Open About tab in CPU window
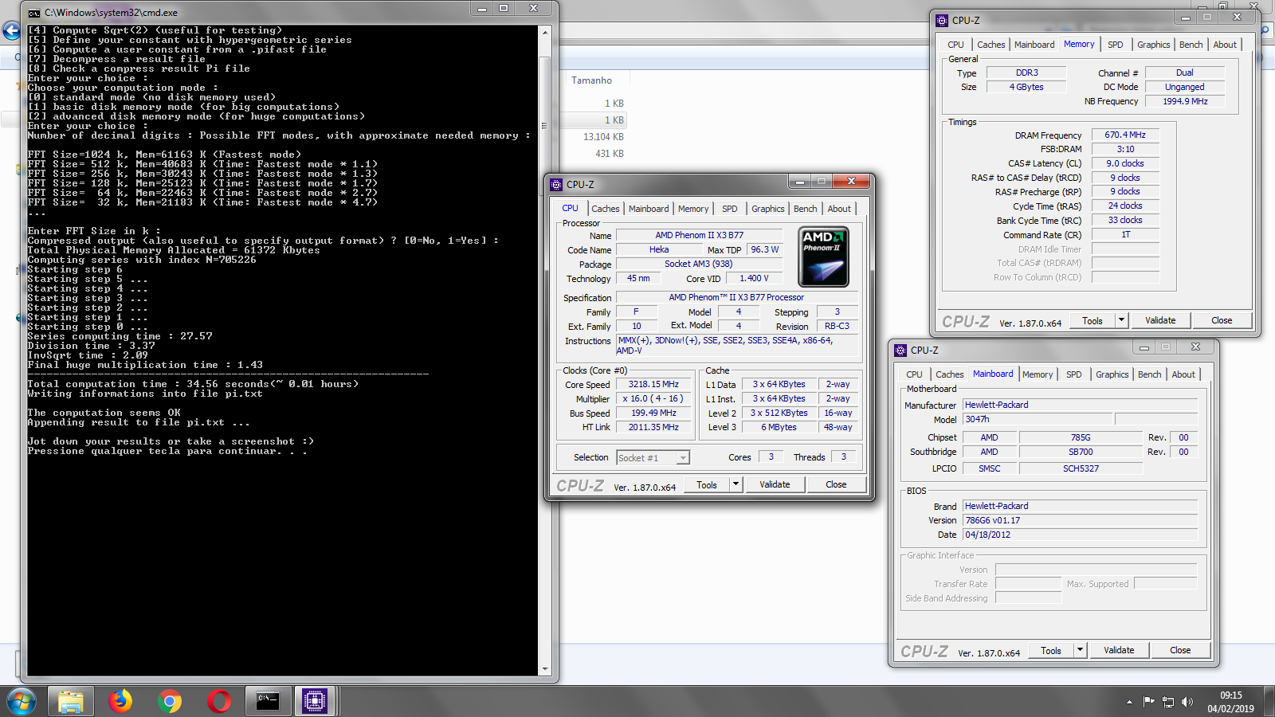Image resolution: width=1275 pixels, height=717 pixels. 839,209
